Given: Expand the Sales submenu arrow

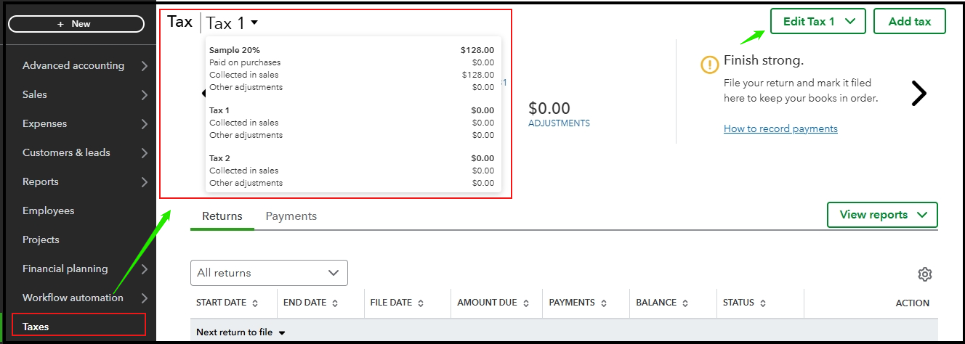Looking at the screenshot, I should tap(144, 95).
